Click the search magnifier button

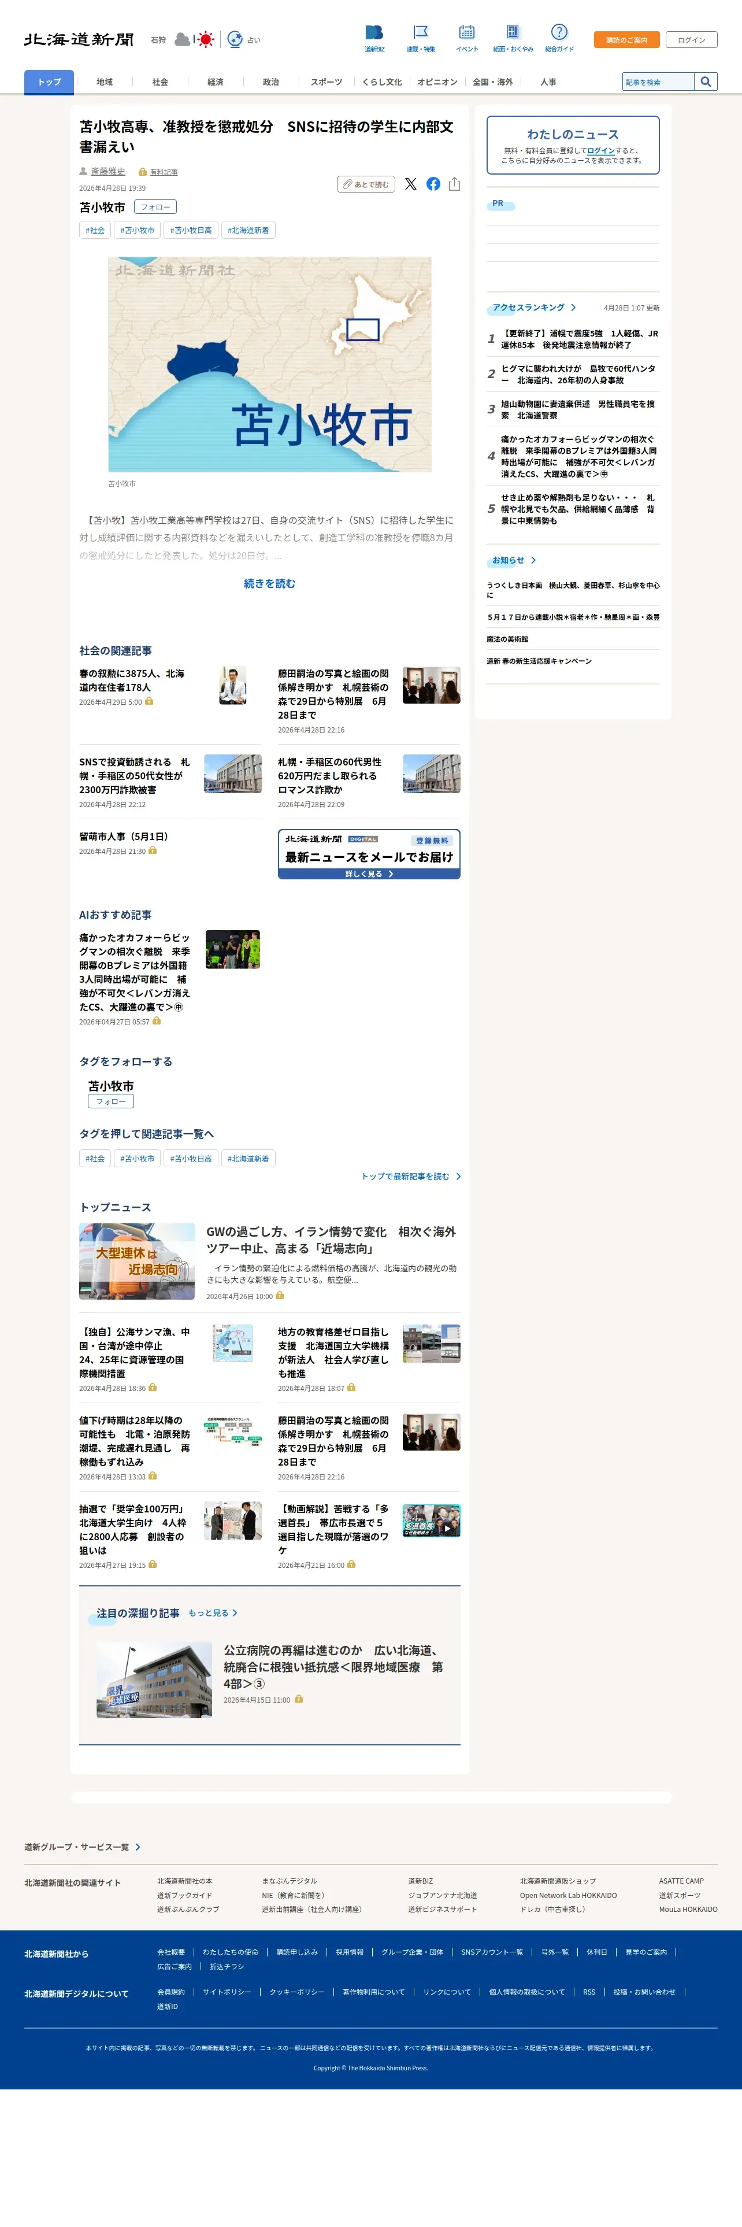[706, 82]
